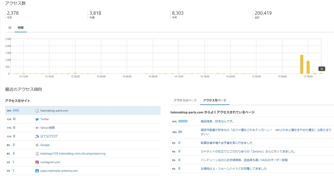
Task: Click the Twitter referrer link
Action: [x=45, y=119]
